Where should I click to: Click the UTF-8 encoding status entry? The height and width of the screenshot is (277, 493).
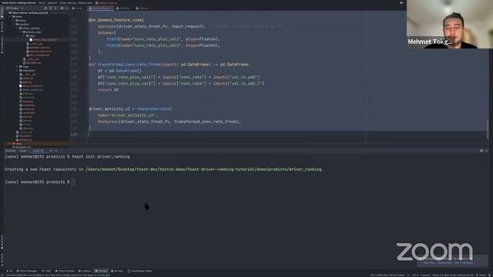tap(415, 275)
